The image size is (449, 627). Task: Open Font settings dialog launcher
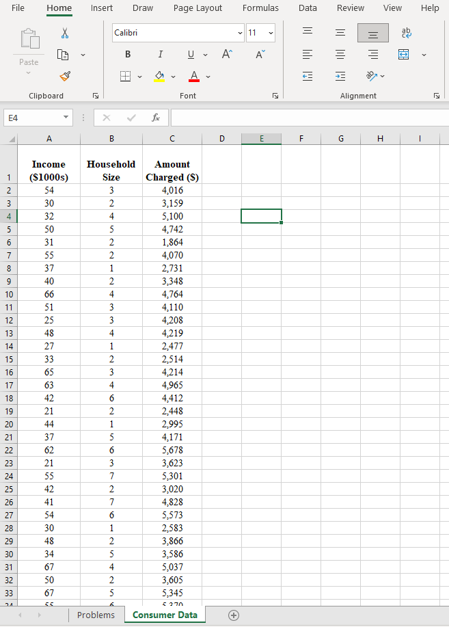[275, 96]
